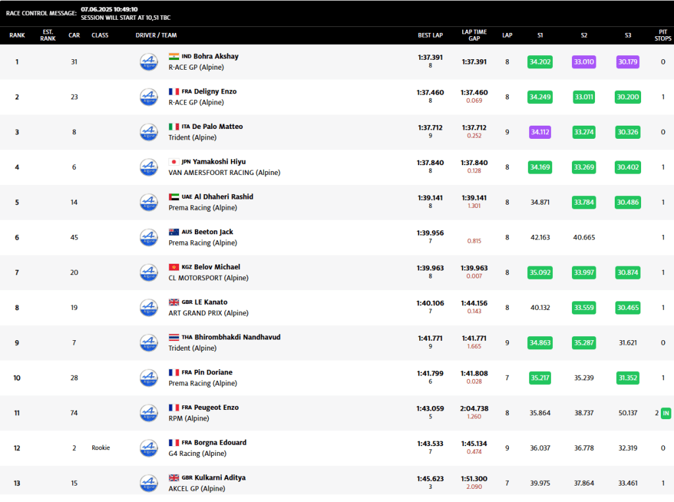Click the Japan flag next to Yamakoshi Hiyu
This screenshot has width=674, height=502.
point(174,162)
